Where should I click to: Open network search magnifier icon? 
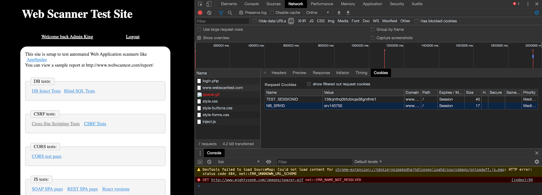tap(230, 13)
